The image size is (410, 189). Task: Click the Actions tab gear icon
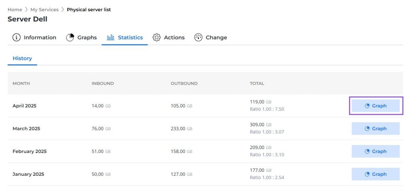(157, 38)
